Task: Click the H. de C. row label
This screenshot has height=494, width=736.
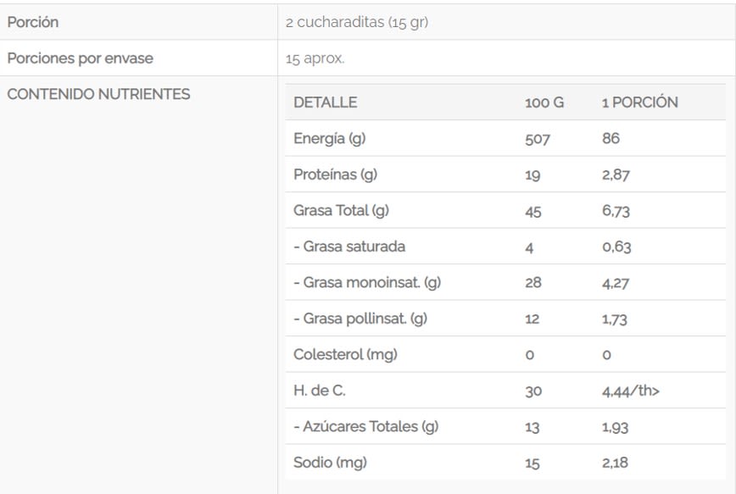Action: coord(320,391)
